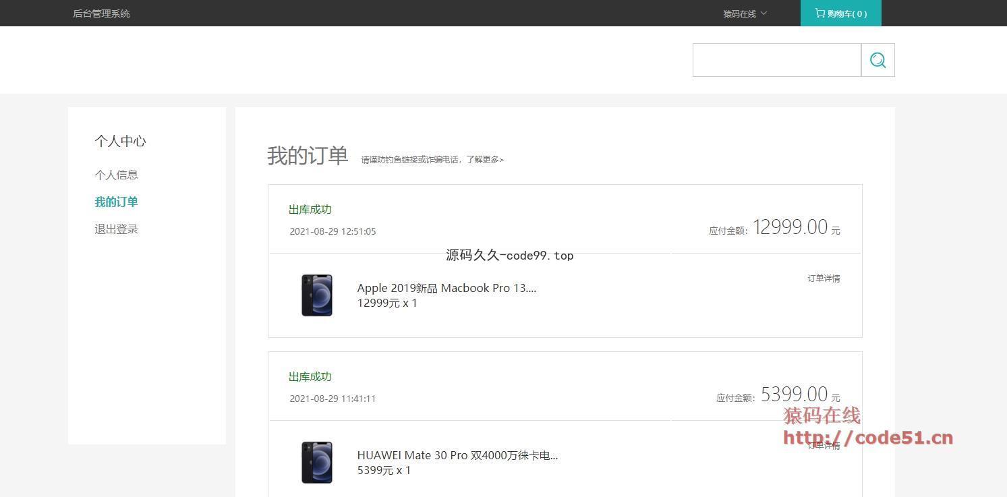Open the shopping cart 购物车(0)
Image resolution: width=1007 pixels, height=497 pixels.
[840, 13]
